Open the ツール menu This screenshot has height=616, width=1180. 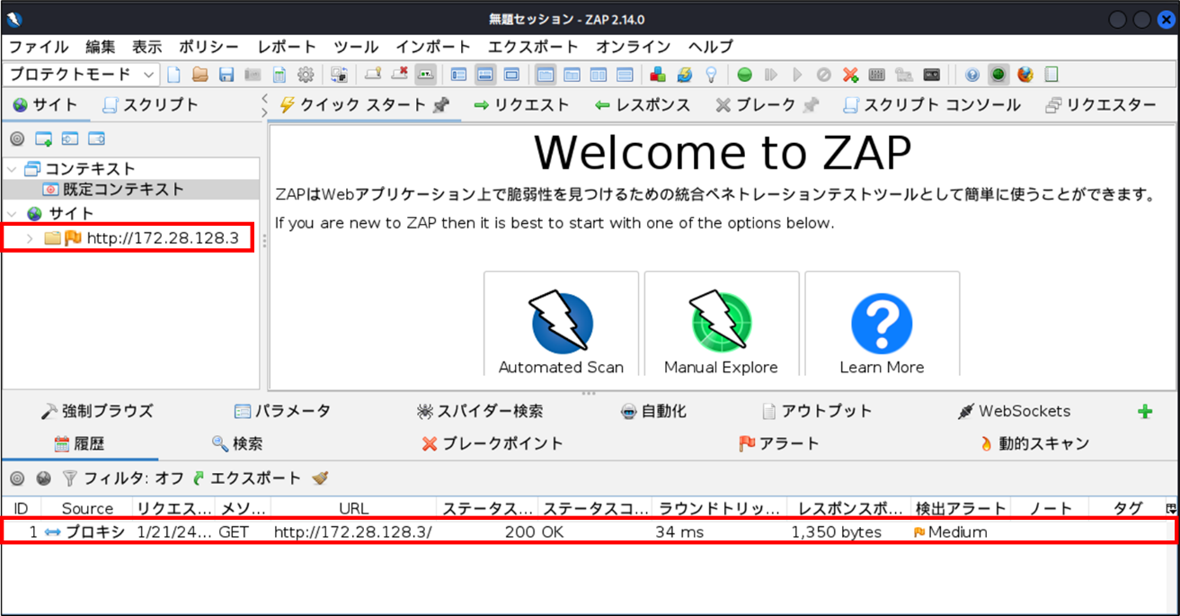pos(355,47)
